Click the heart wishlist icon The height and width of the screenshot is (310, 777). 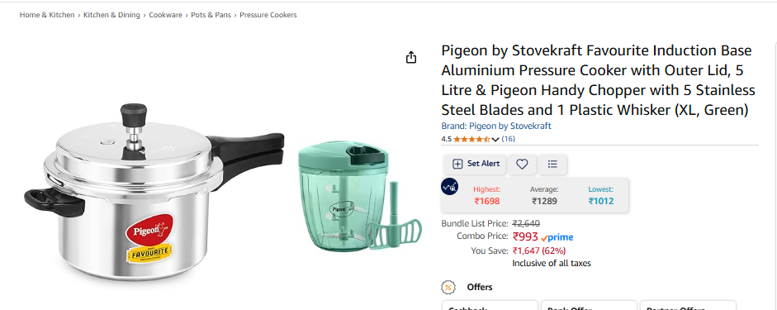point(522,165)
